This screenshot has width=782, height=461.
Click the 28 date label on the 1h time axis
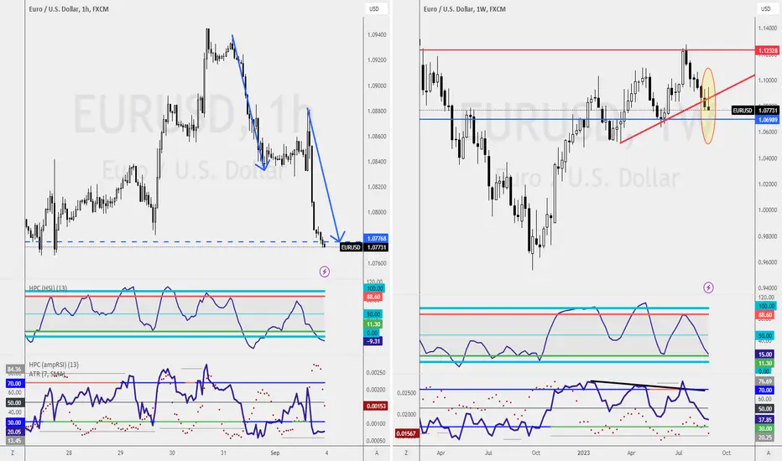click(69, 453)
